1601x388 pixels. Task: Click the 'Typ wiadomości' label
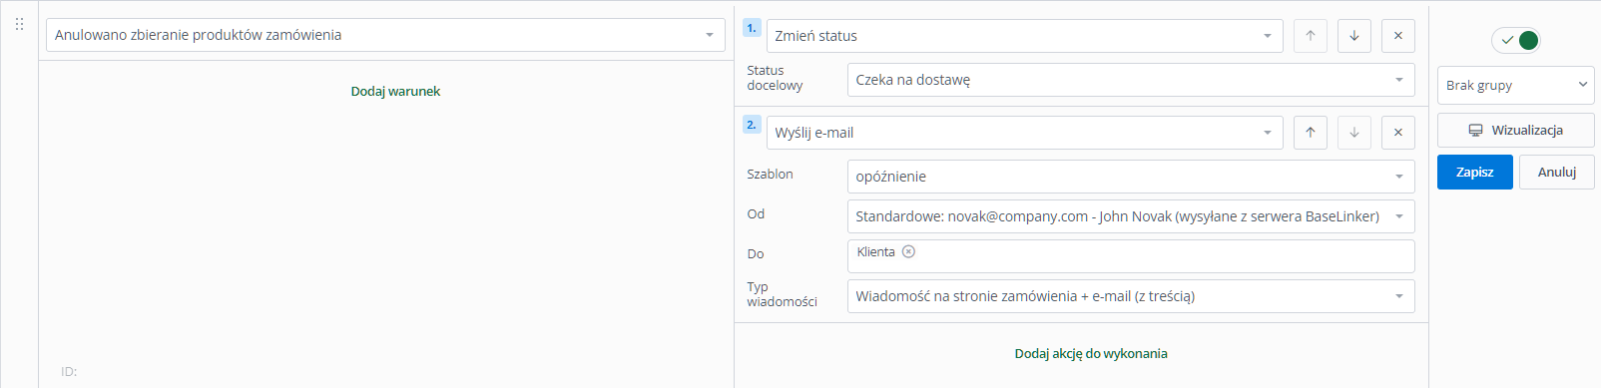point(782,294)
